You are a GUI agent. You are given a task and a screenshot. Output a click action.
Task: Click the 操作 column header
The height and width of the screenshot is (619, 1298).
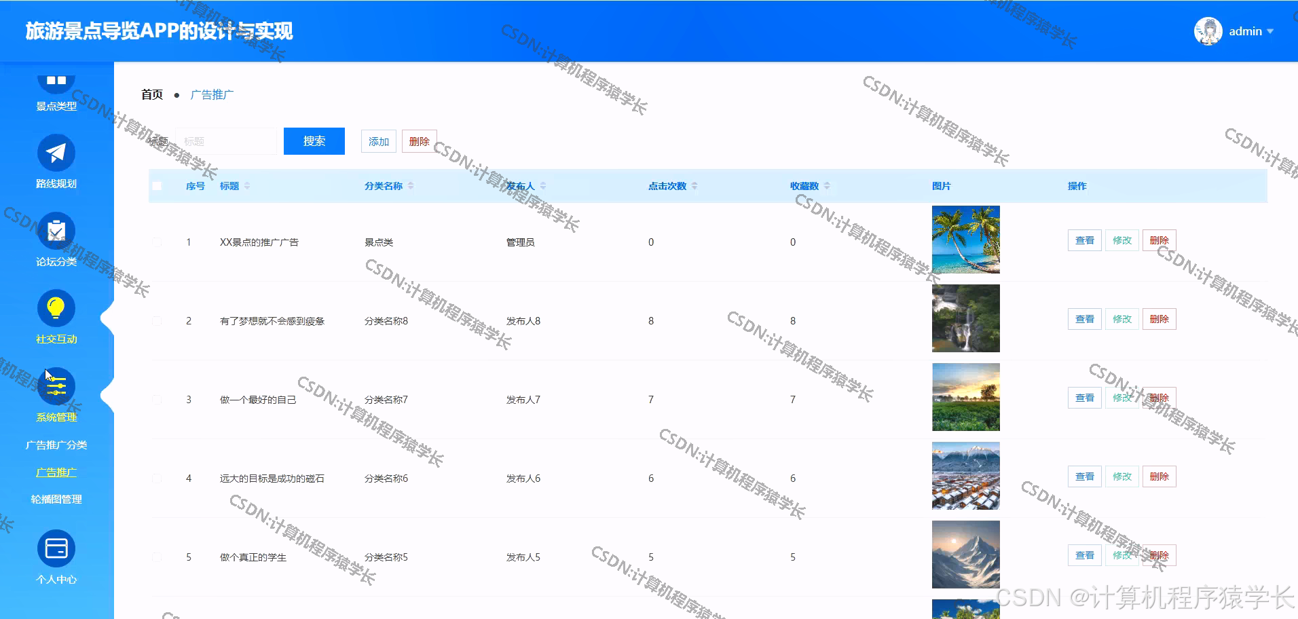[1077, 186]
